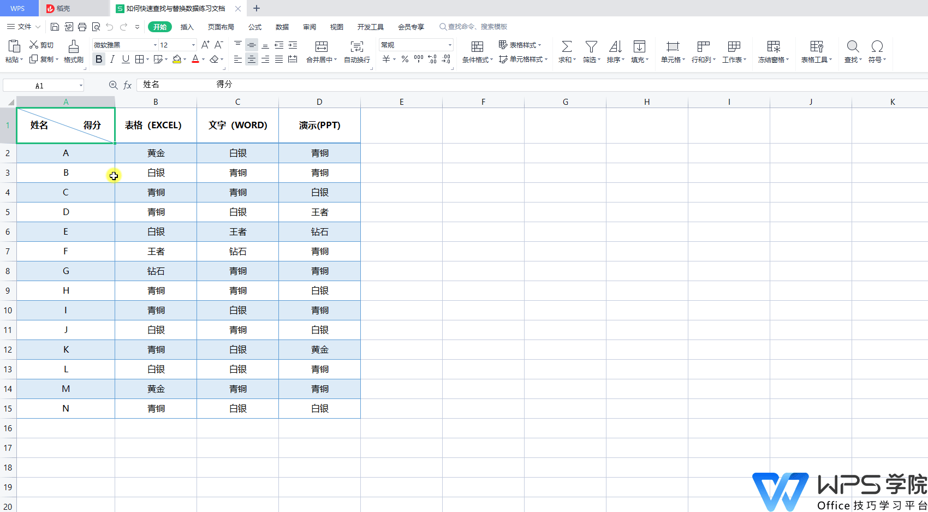The width and height of the screenshot is (928, 512).
Task: Toggle Bold formatting button
Action: click(99, 59)
